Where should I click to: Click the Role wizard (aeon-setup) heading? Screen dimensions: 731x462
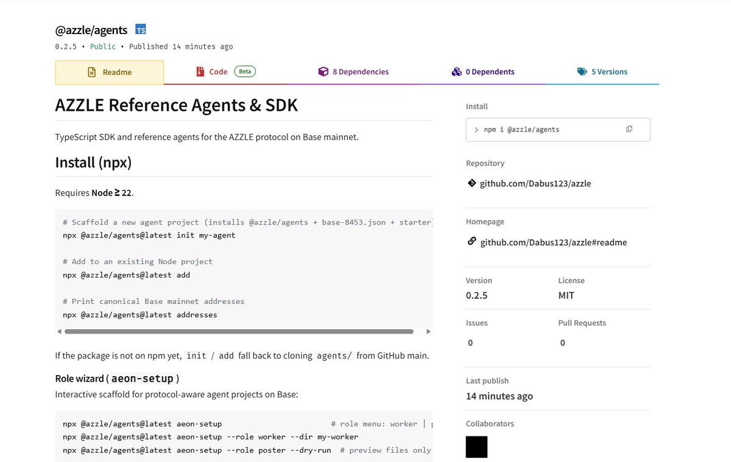click(117, 379)
